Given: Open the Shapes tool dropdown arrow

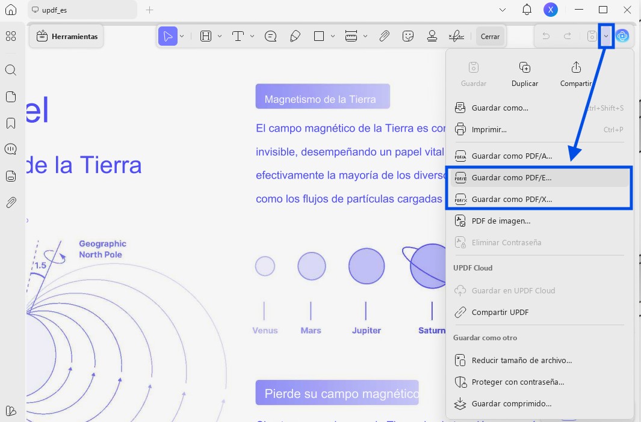Looking at the screenshot, I should [x=332, y=35].
